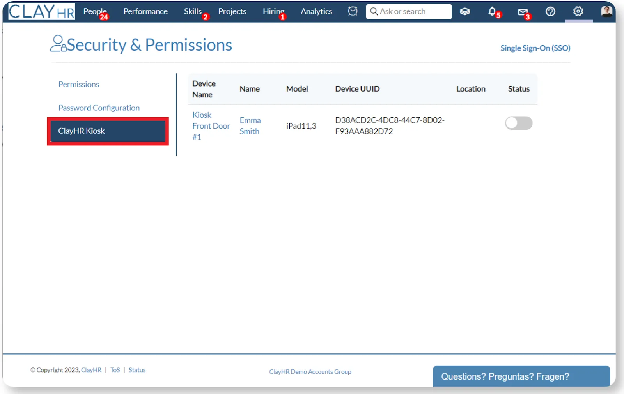
Task: Open the ClayHR footer link
Action: pyautogui.click(x=91, y=370)
